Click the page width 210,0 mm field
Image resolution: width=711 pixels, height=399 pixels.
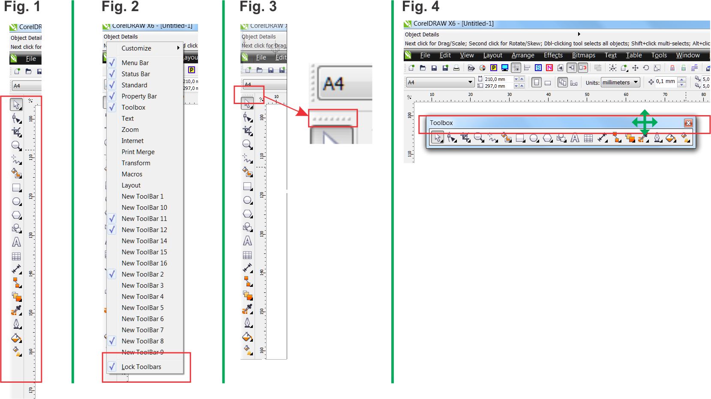point(498,79)
